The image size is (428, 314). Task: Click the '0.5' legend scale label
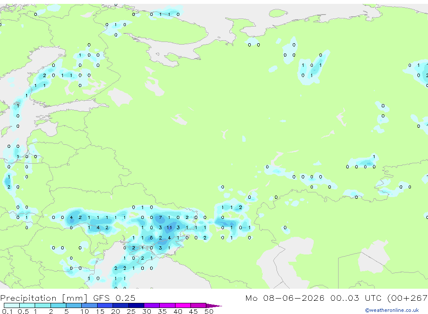23,311
